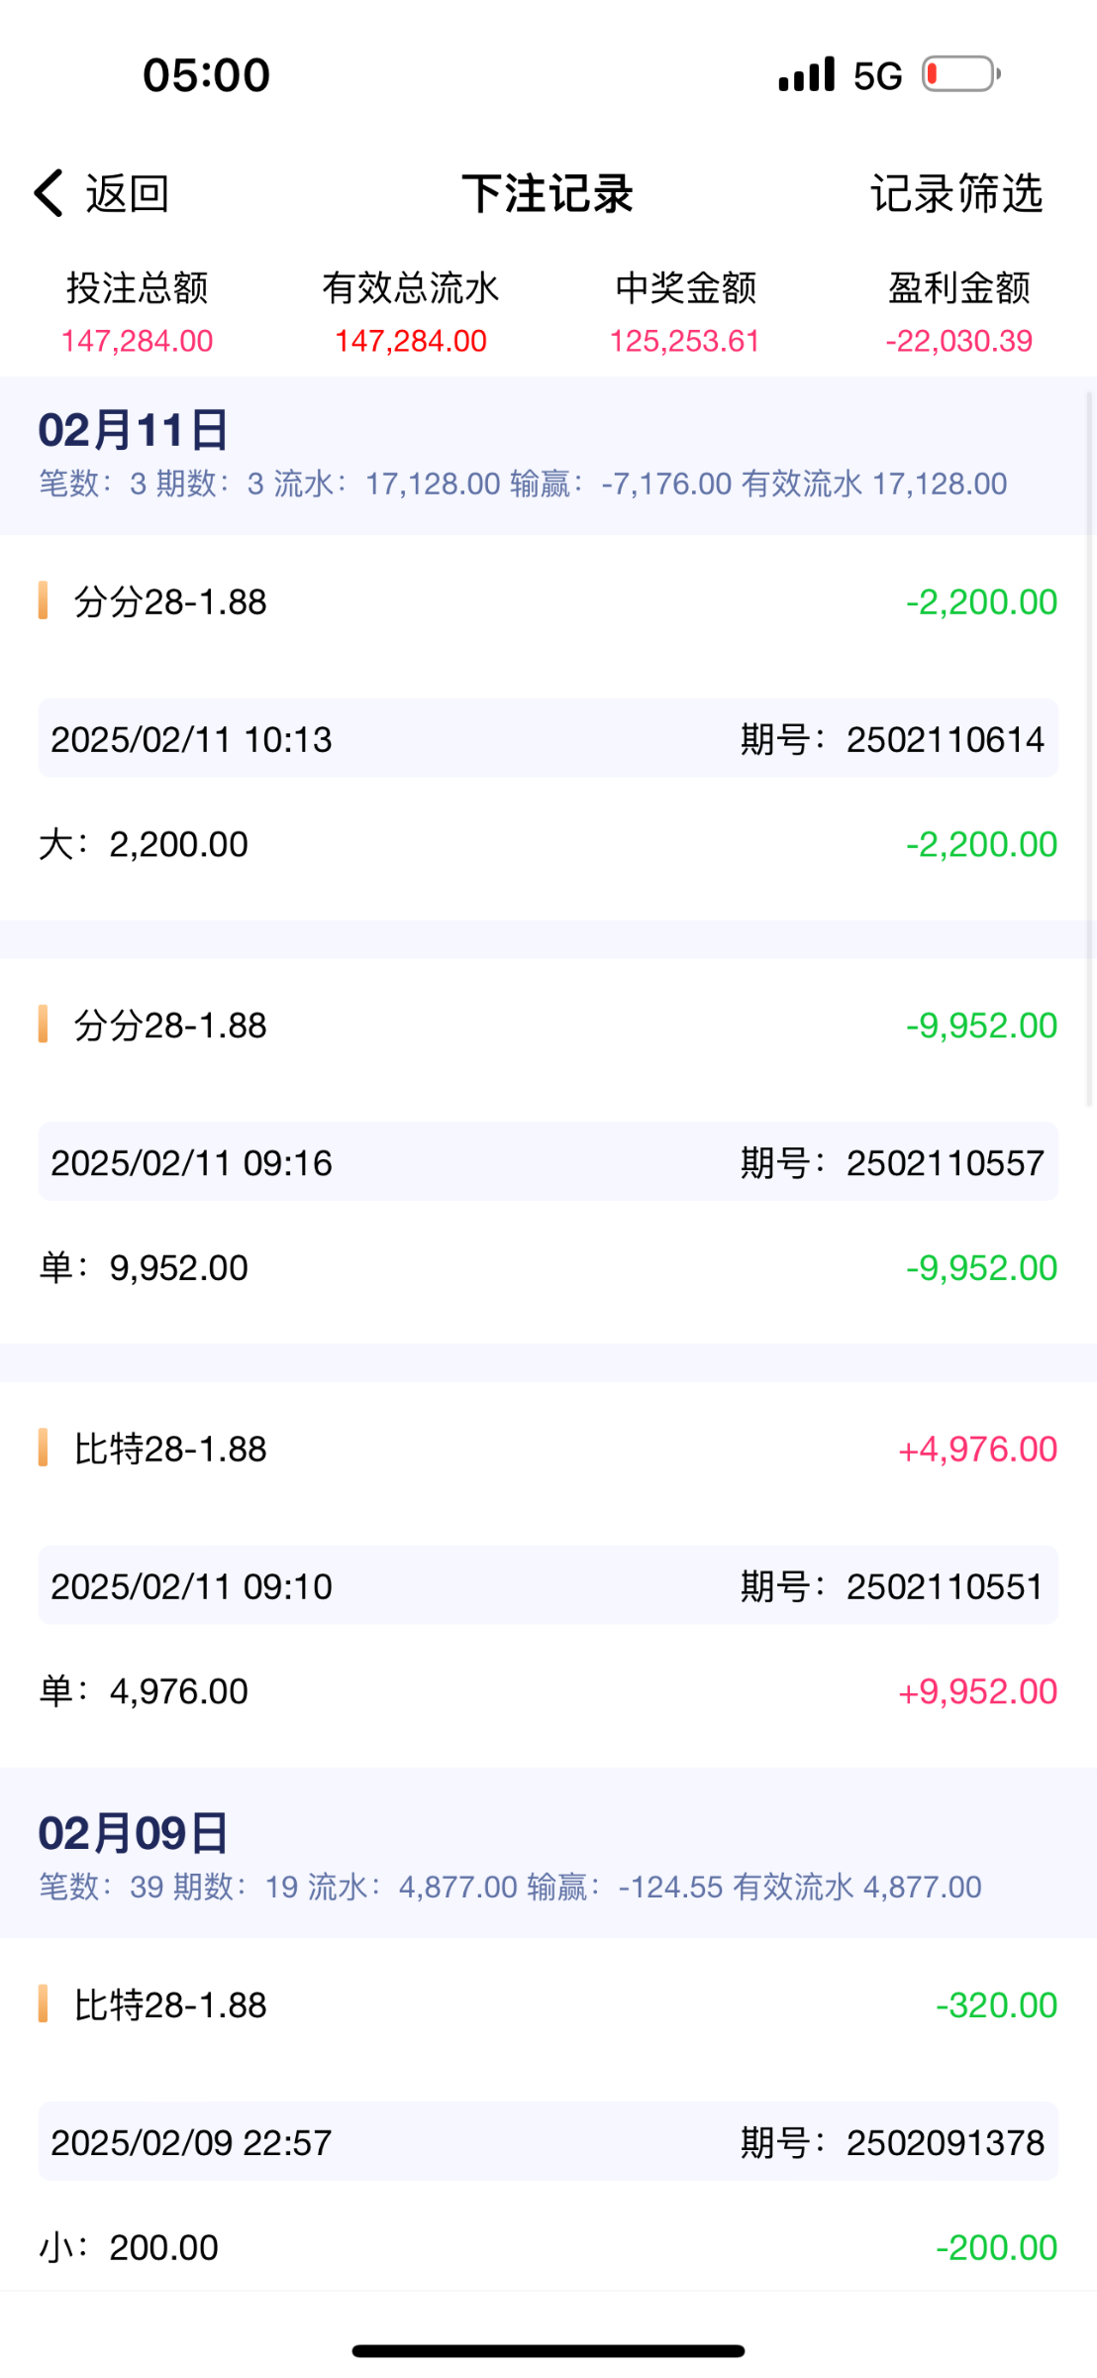Screen dimensions: 1097x2378
Task: Expand the 02月11日 date section header
Action: click(134, 430)
